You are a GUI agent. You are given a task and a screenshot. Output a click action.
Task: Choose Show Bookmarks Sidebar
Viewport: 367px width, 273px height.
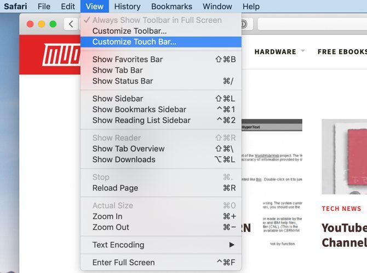(161, 109)
